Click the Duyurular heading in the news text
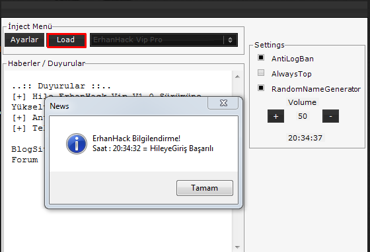This screenshot has width=370, height=252. [61, 86]
